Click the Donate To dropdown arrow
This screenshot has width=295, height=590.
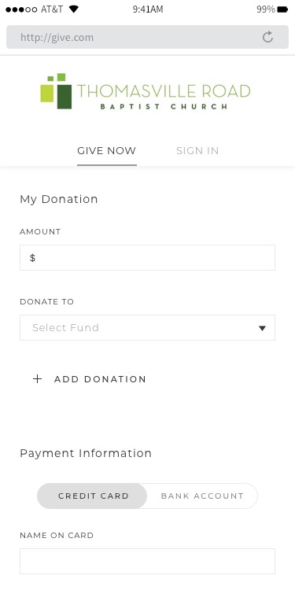(262, 328)
